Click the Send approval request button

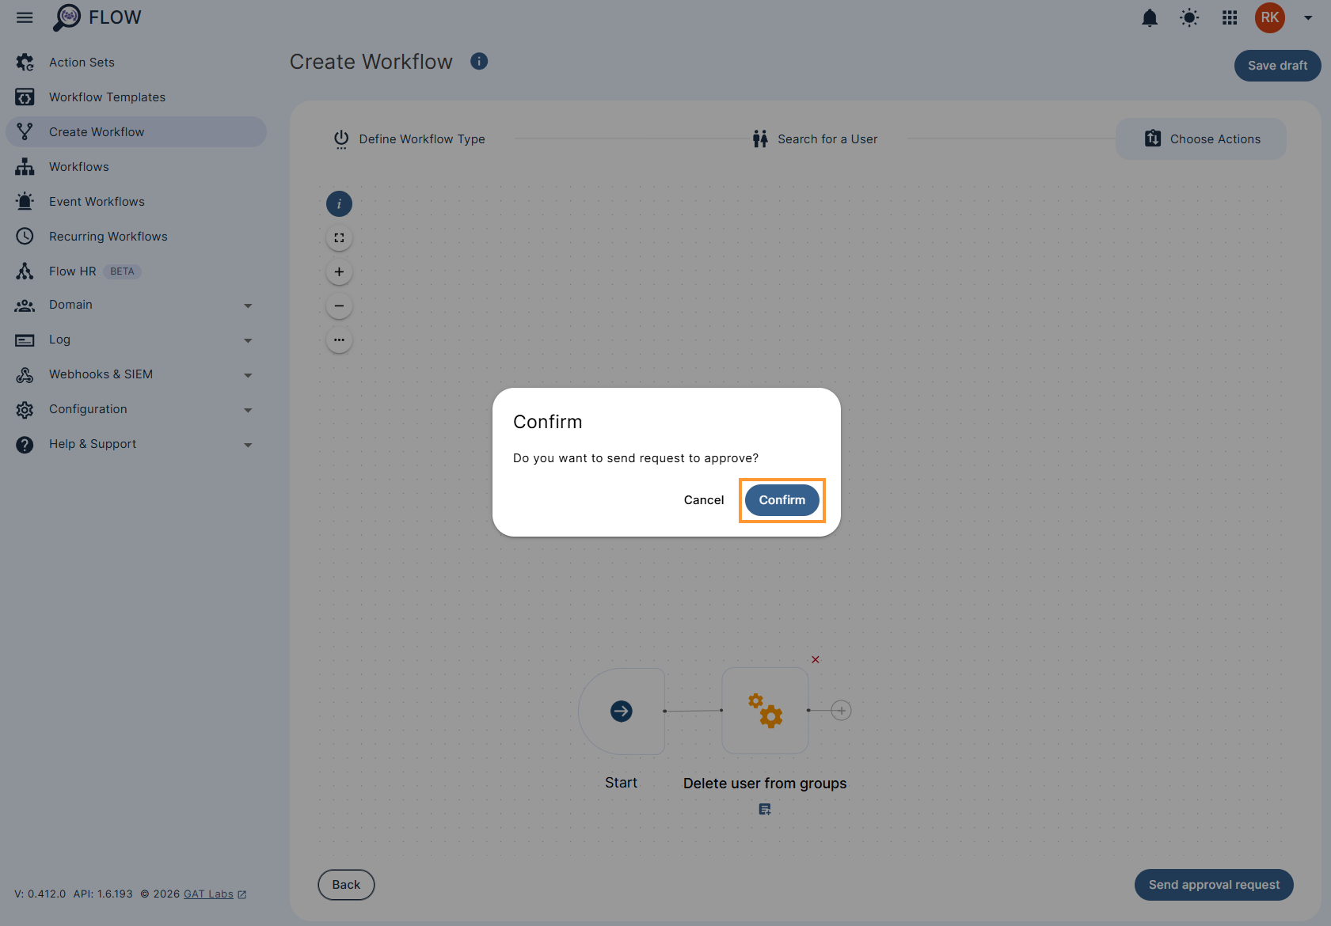(x=1213, y=885)
